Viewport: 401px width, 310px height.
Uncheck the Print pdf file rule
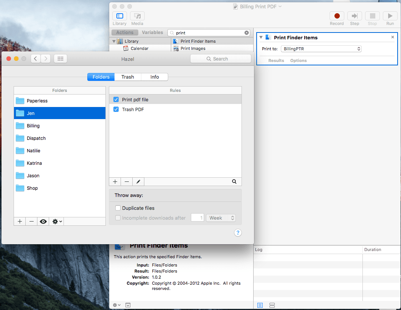click(x=116, y=100)
